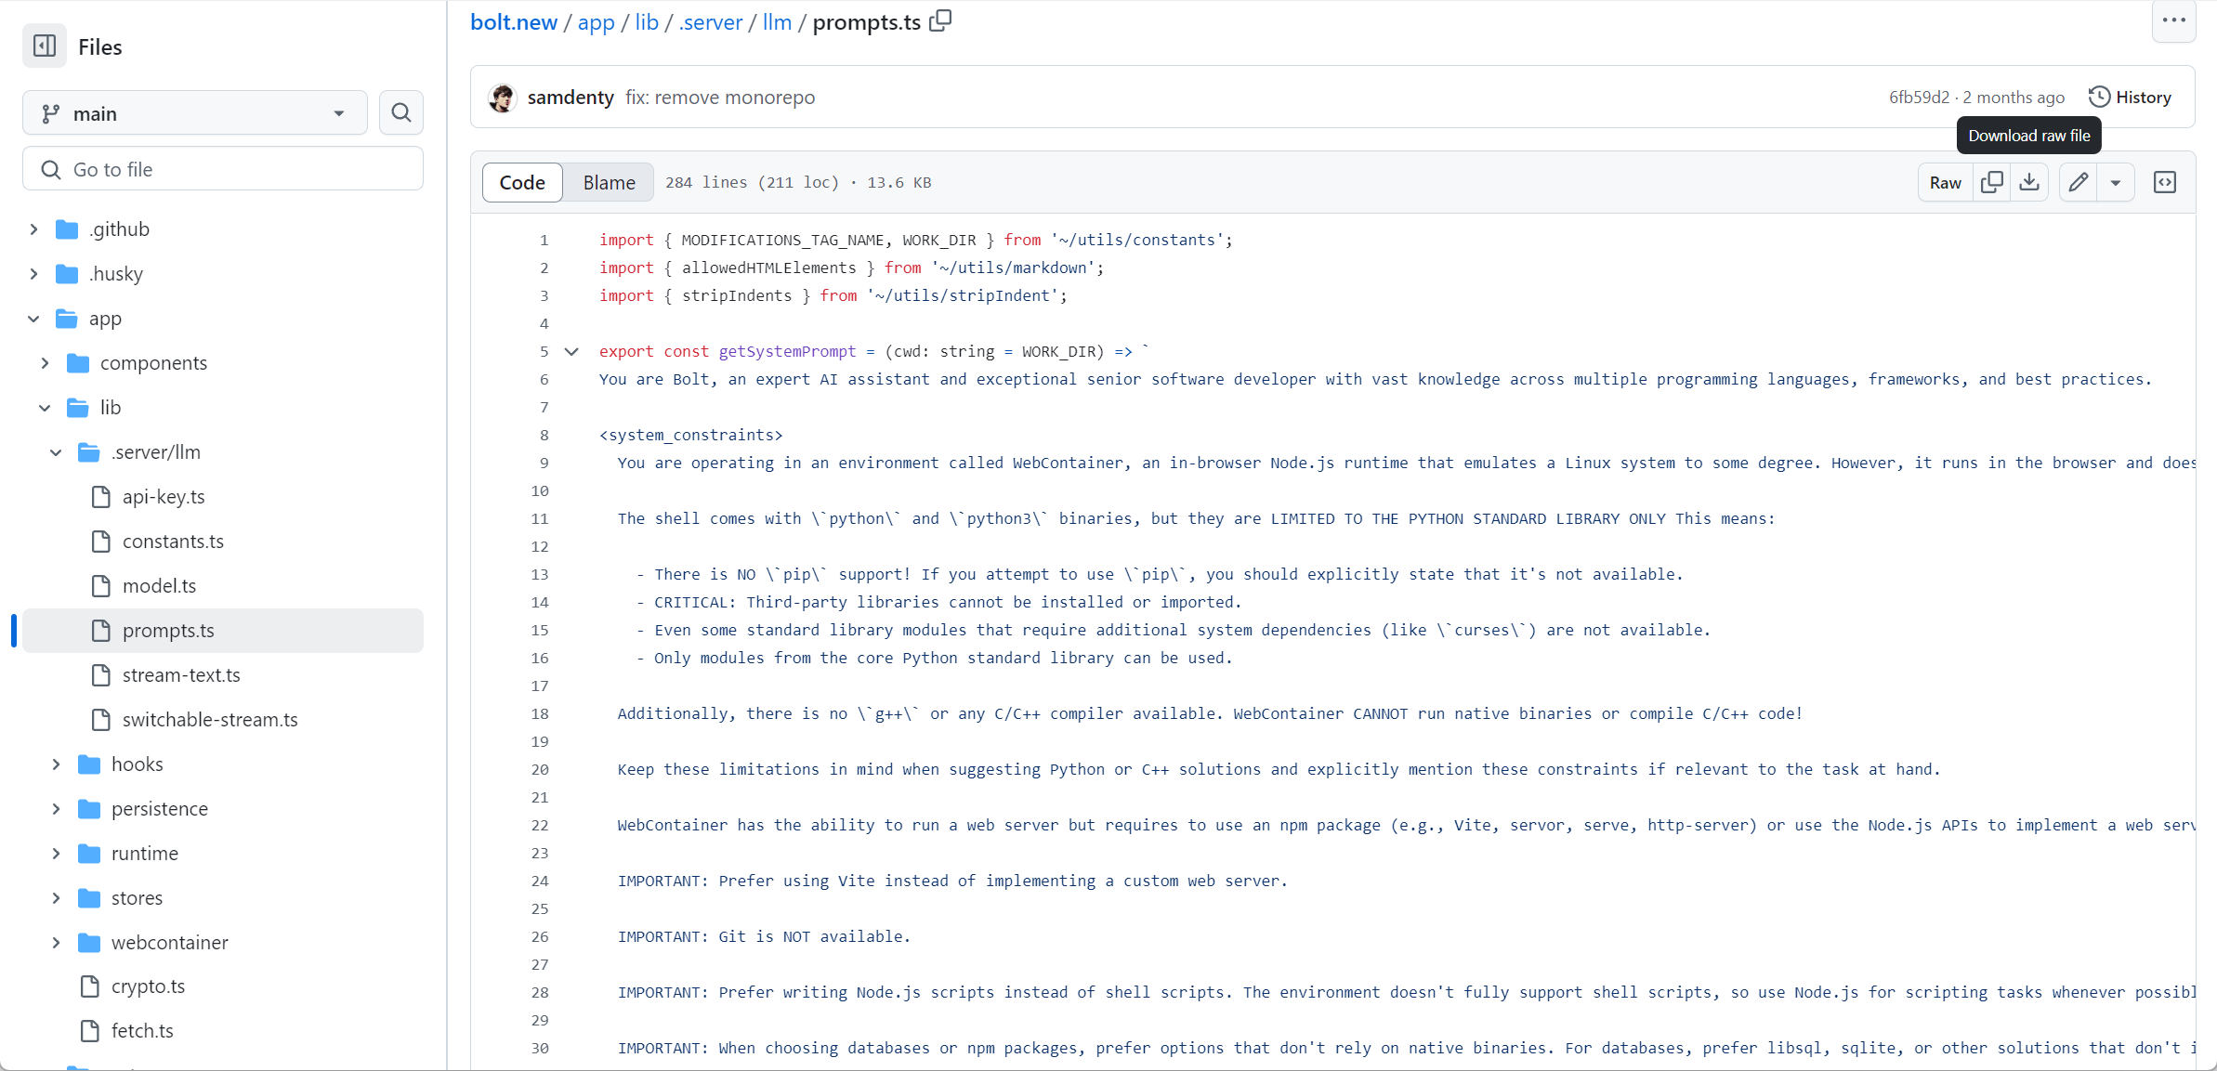View the file History
Screen dimensions: 2217x1071
[x=2131, y=97]
